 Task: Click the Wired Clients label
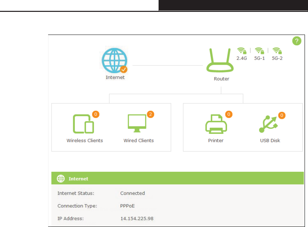coord(139,140)
